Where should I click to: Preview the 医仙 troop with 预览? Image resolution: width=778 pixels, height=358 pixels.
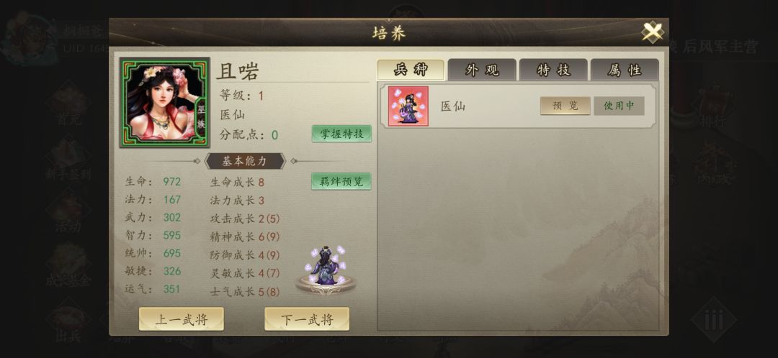click(565, 106)
